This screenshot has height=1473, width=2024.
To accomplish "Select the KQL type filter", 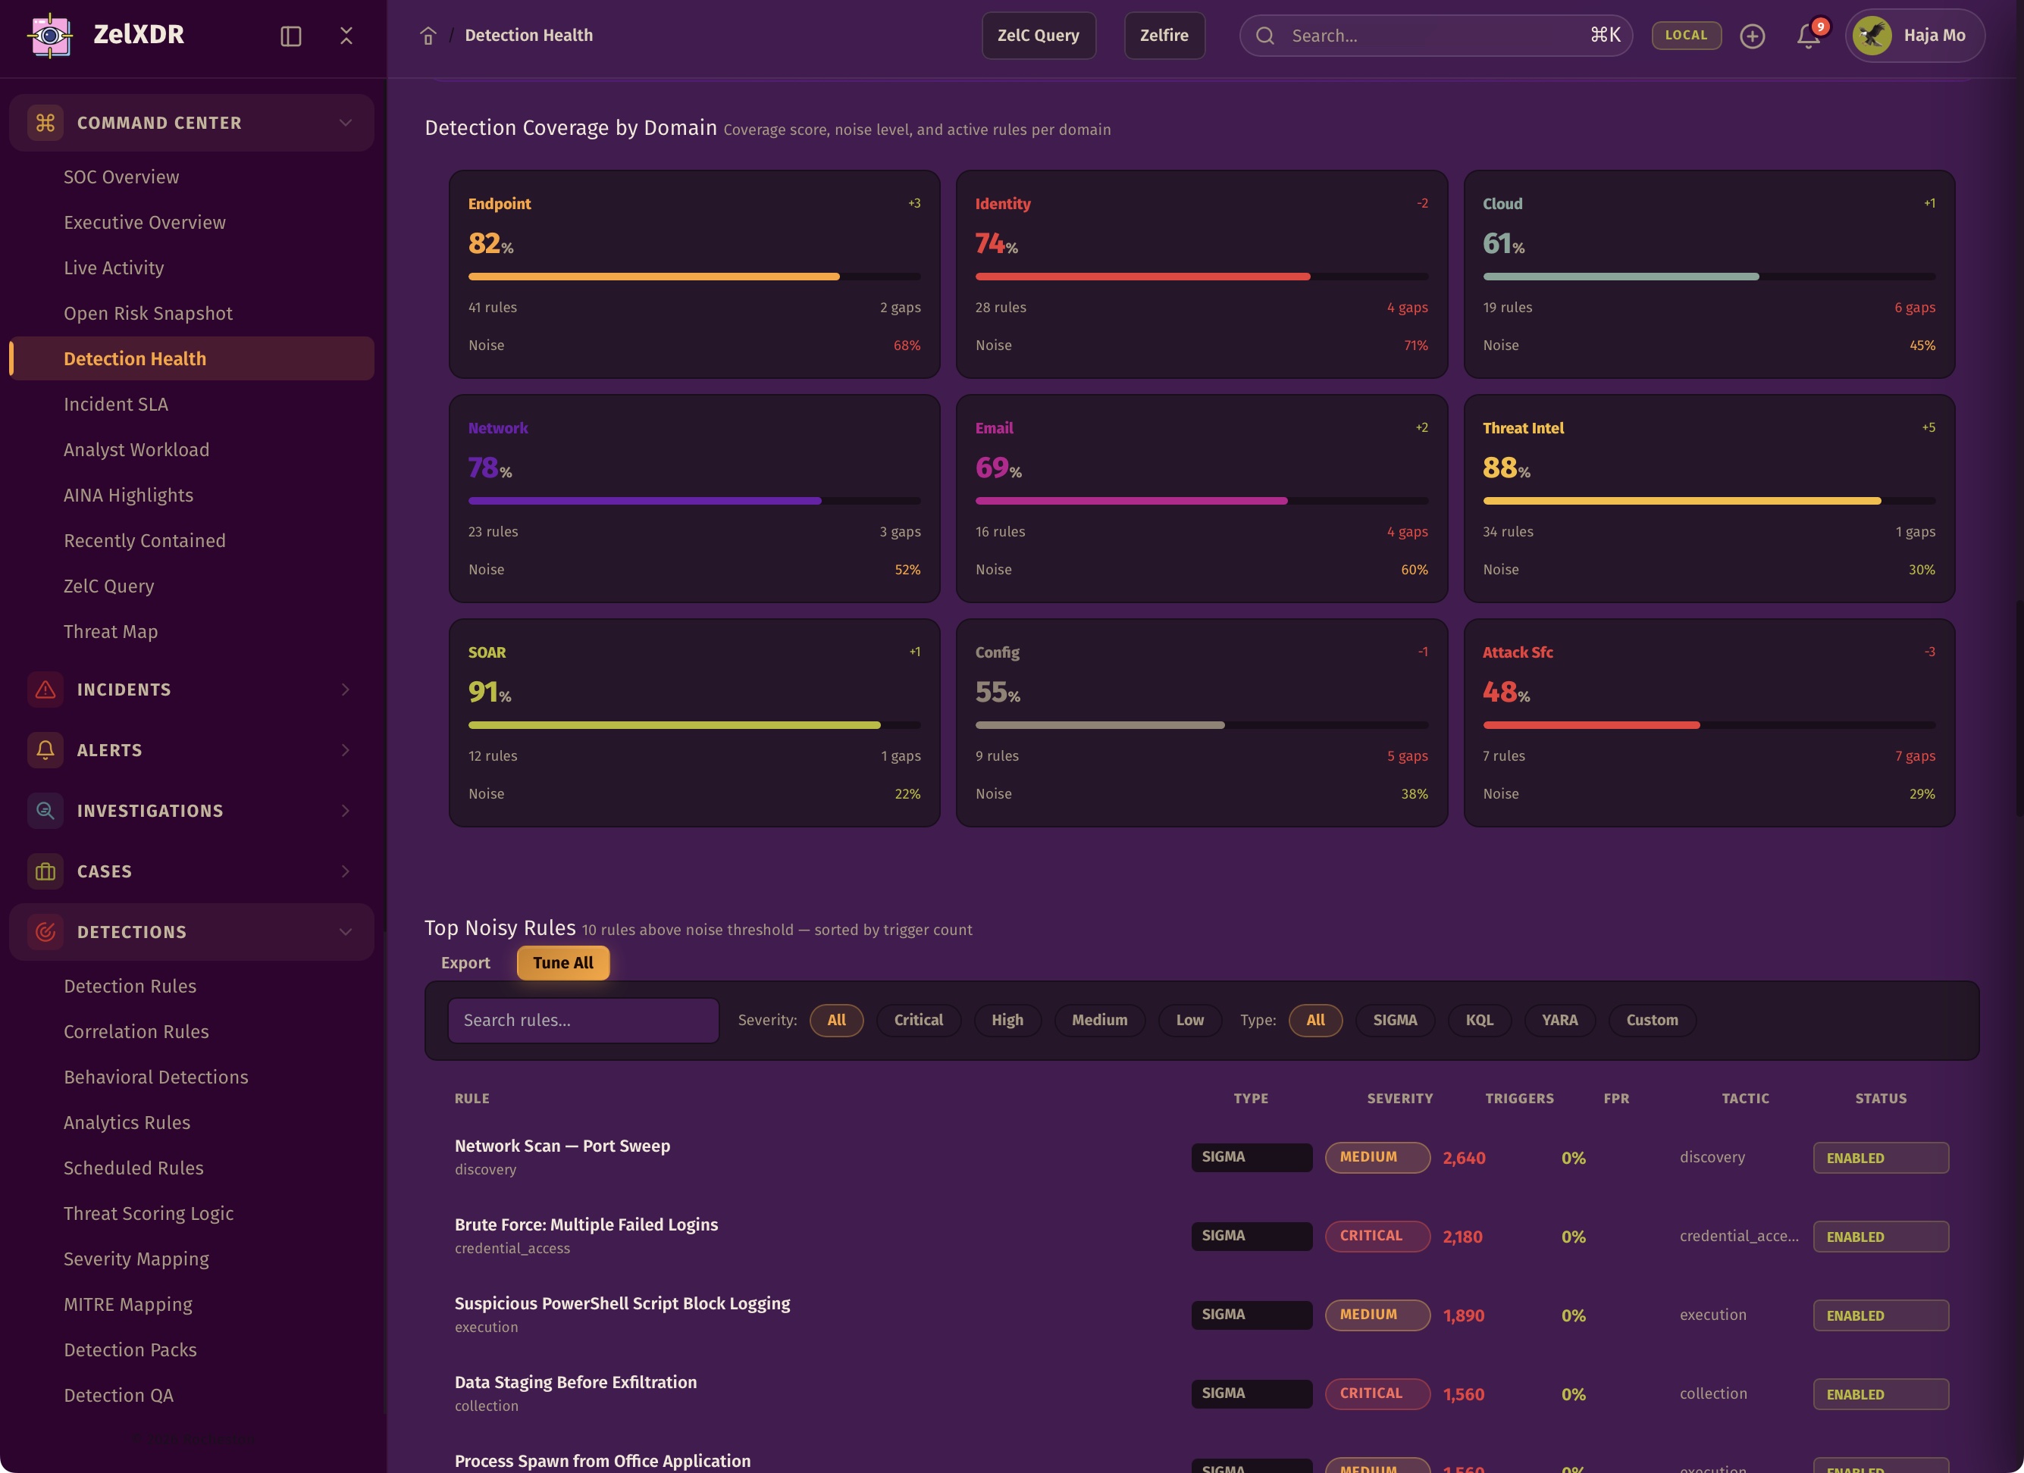I will (1479, 1020).
